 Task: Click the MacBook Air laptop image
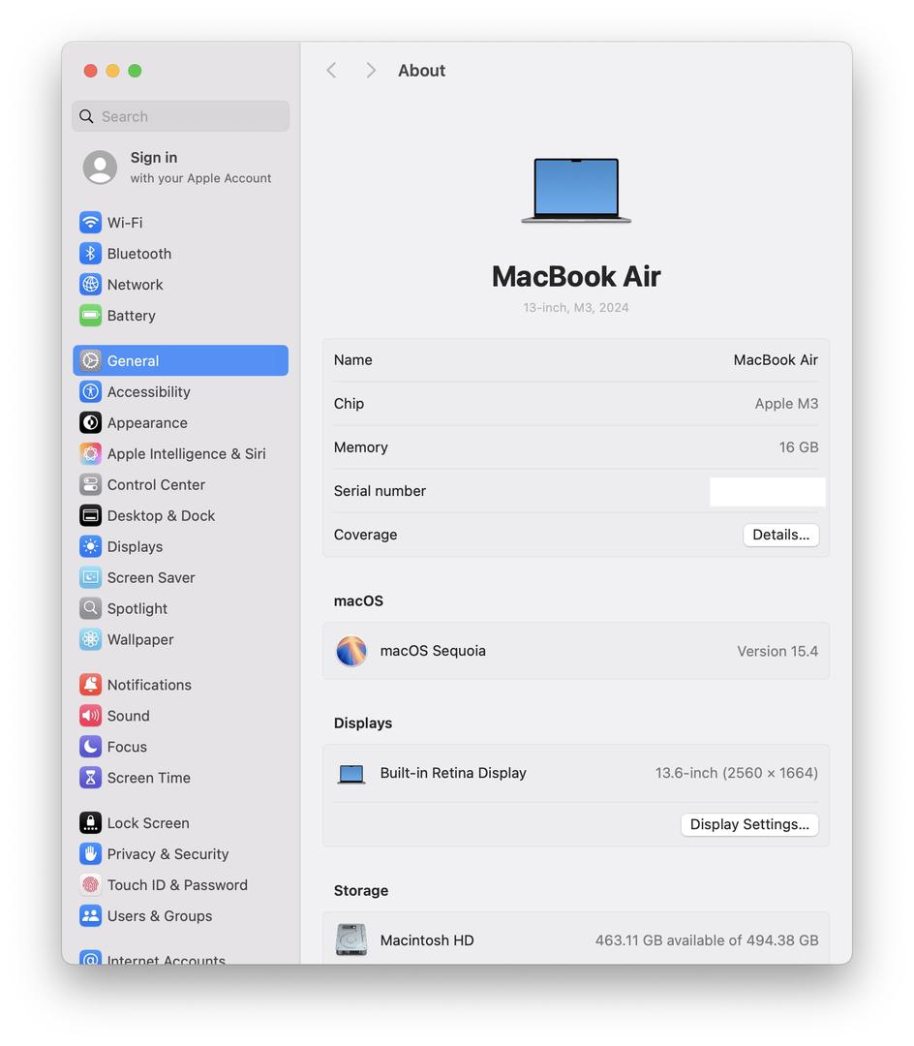576,190
